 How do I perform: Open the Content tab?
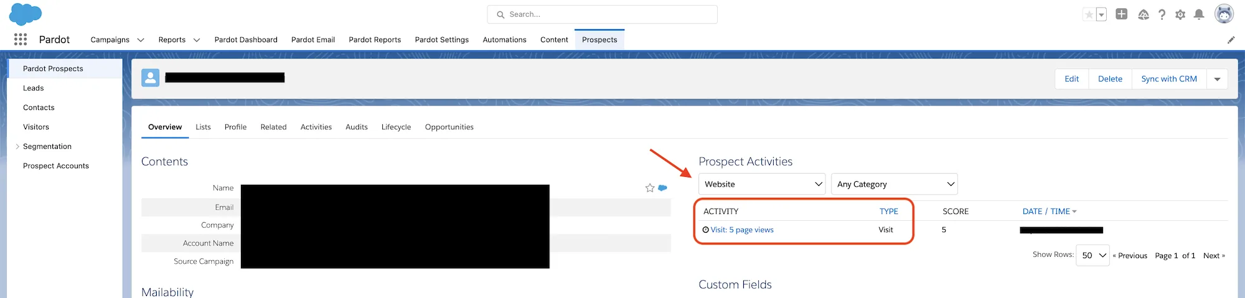pyautogui.click(x=554, y=40)
